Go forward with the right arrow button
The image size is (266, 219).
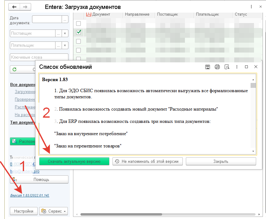click(25, 7)
